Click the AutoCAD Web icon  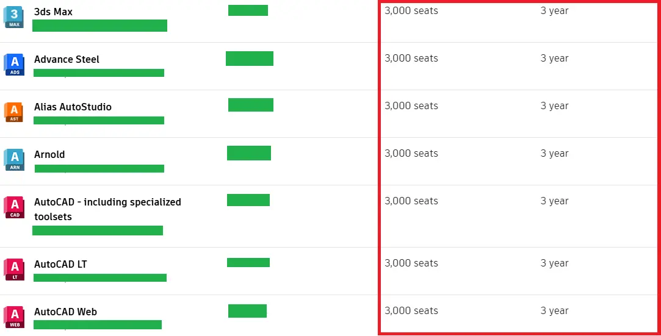point(14,318)
